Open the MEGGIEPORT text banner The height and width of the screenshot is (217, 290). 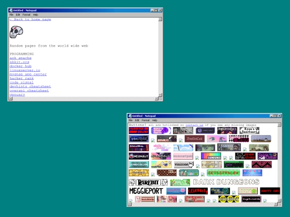tap(146, 191)
